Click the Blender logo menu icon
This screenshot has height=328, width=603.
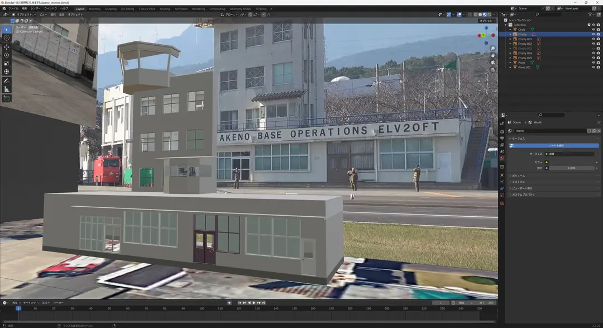4,8
